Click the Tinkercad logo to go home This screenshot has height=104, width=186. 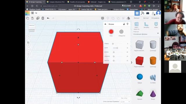click(28, 13)
